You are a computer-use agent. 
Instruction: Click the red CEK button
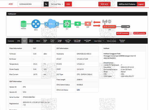point(68,4)
